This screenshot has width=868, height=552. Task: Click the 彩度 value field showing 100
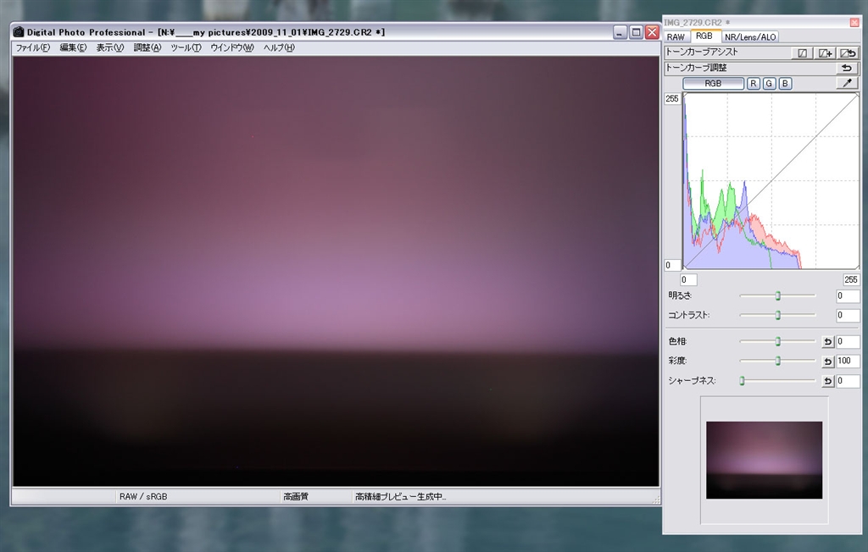pos(848,362)
